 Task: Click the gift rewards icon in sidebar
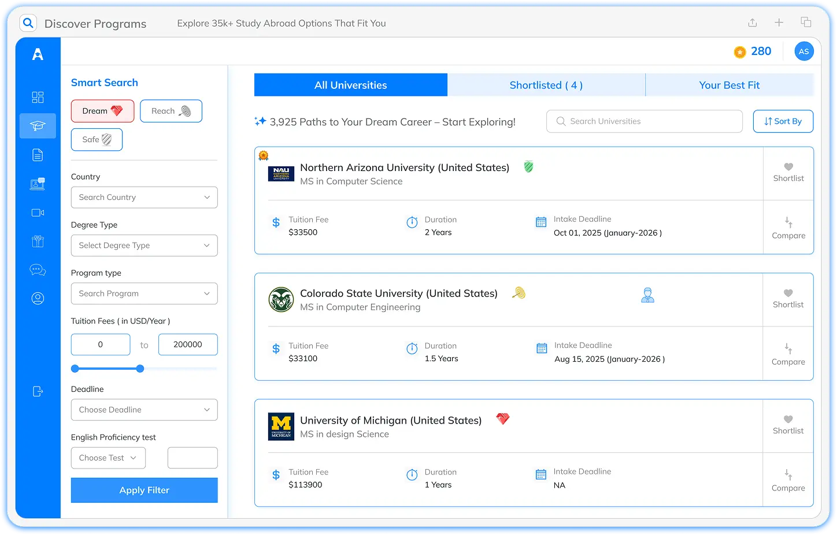[38, 242]
